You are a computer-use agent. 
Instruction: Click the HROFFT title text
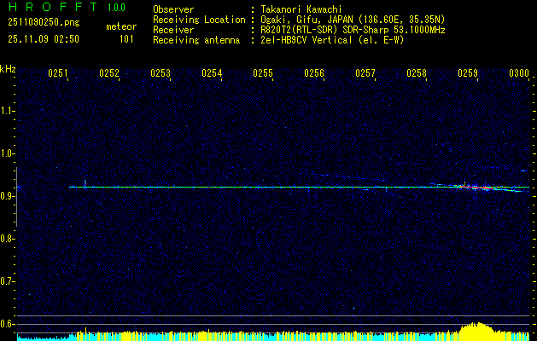45,8
